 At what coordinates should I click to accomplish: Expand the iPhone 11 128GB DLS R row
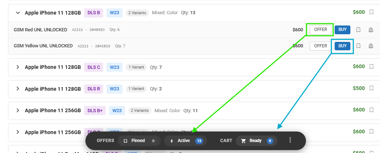pyautogui.click(x=18, y=89)
